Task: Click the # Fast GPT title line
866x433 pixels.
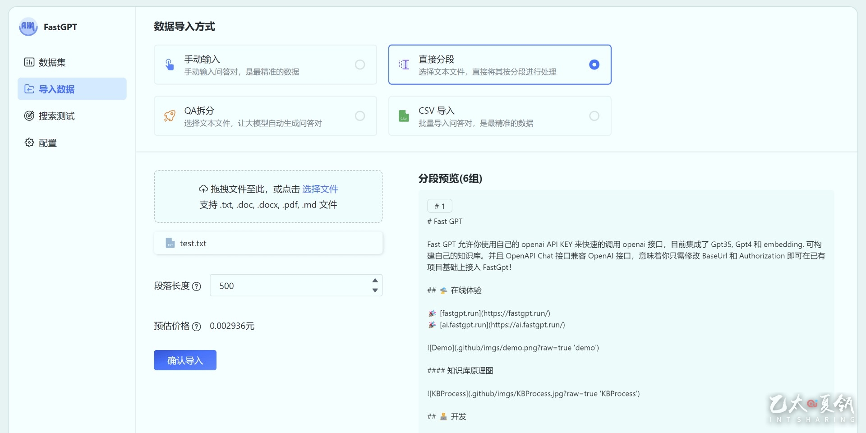Action: tap(445, 221)
